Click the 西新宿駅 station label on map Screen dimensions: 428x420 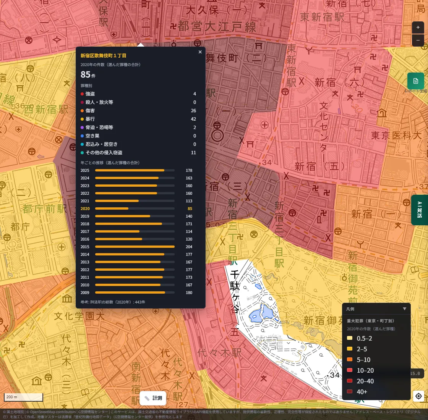pyautogui.click(x=46, y=110)
